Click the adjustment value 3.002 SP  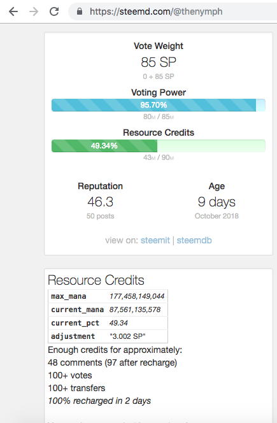(127, 336)
